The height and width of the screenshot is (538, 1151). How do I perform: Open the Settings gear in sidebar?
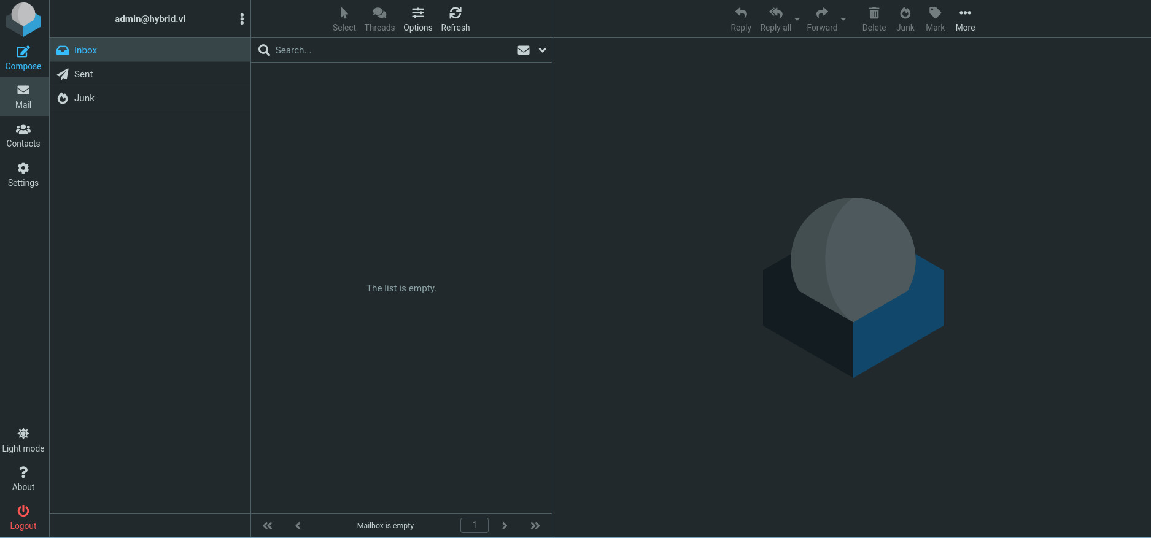point(23,175)
